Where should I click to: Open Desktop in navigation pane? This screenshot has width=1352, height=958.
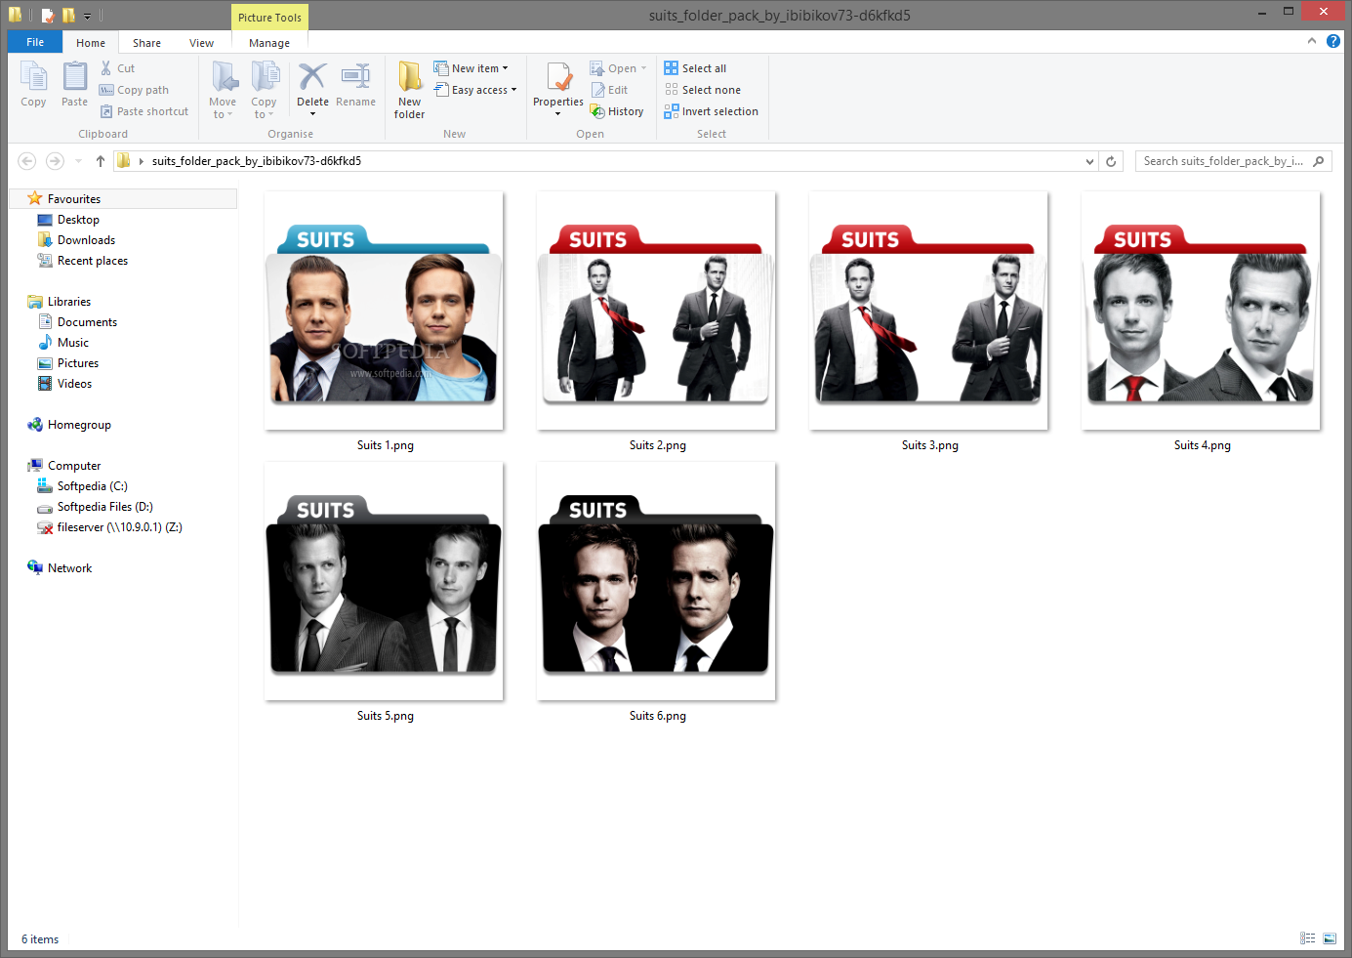[78, 220]
